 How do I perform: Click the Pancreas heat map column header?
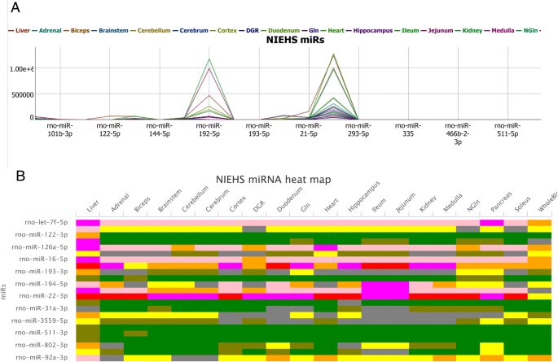point(501,202)
